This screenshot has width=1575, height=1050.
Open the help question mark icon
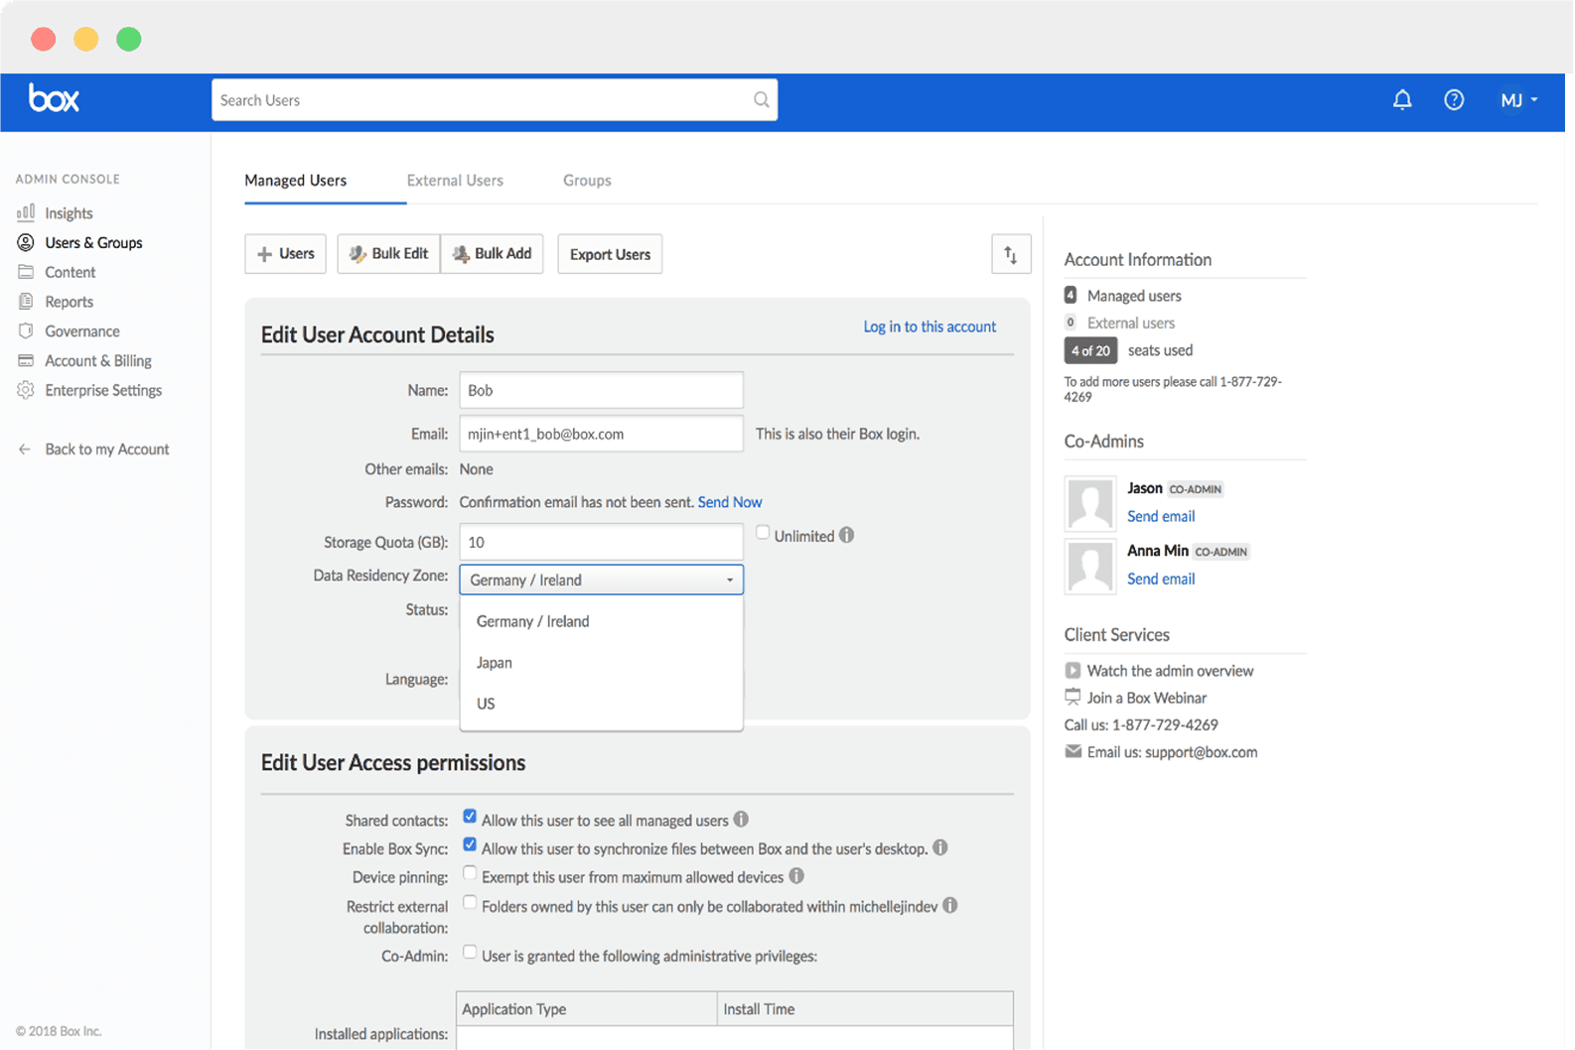pyautogui.click(x=1454, y=99)
